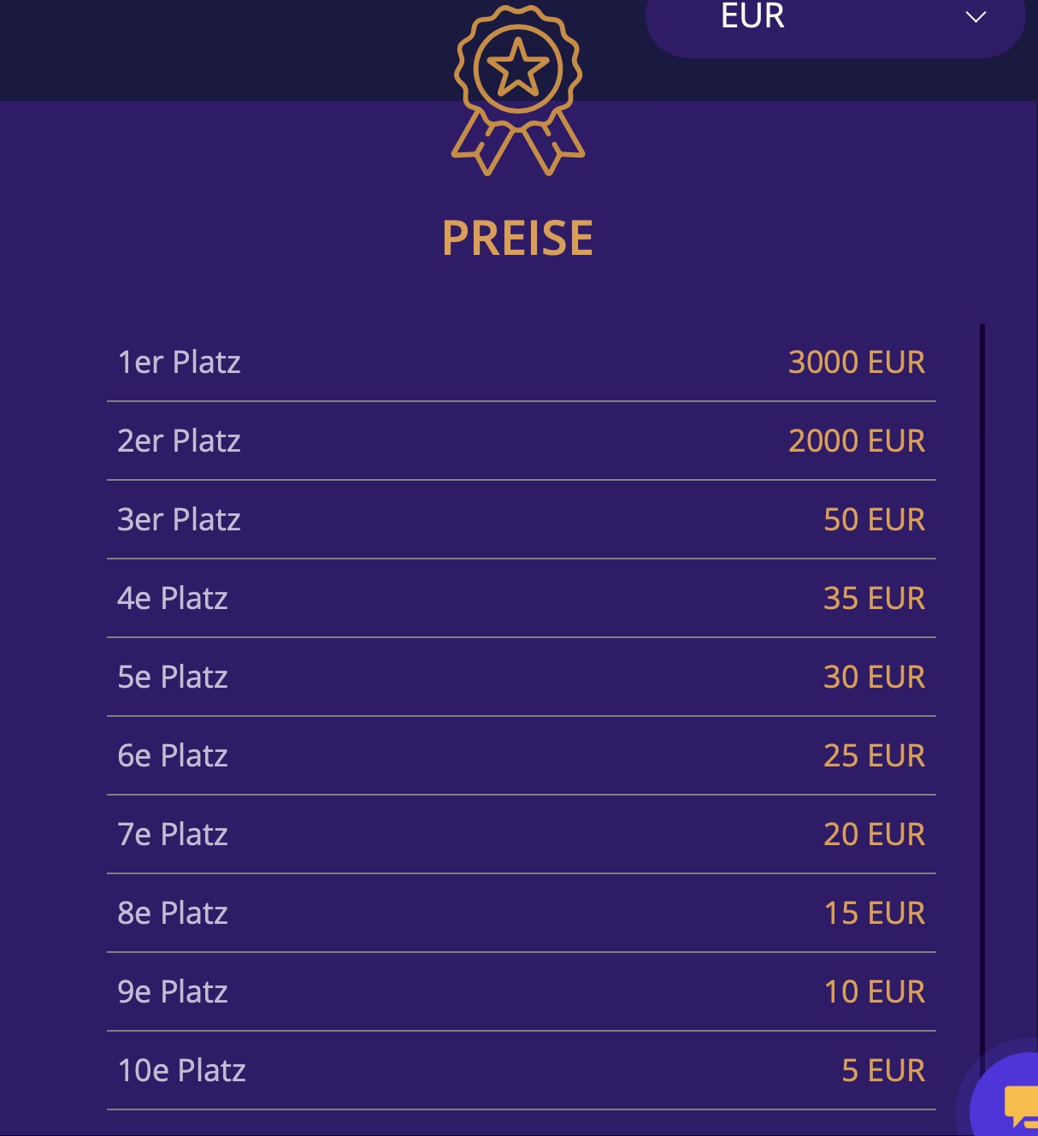The image size is (1038, 1136).
Task: Click the 15 EUR value for 8e Platz
Action: point(874,913)
